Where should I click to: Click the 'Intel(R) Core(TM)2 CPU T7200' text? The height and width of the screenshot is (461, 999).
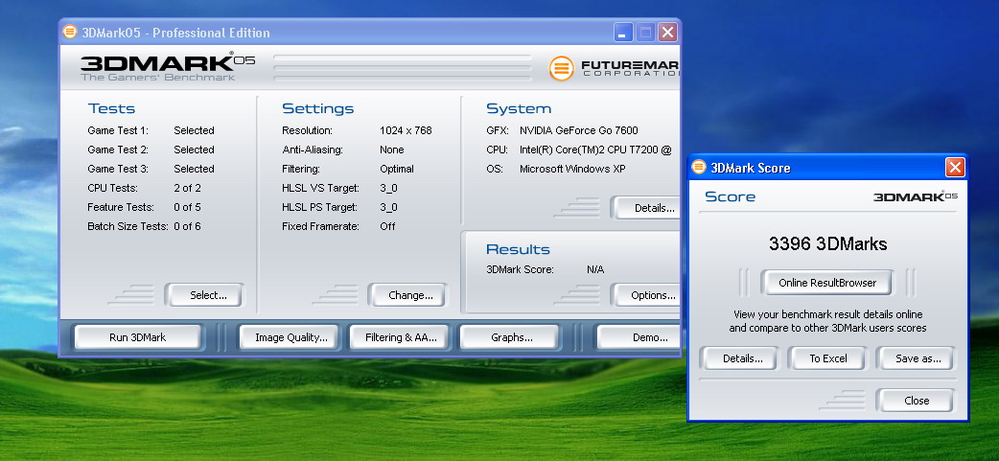(x=590, y=150)
